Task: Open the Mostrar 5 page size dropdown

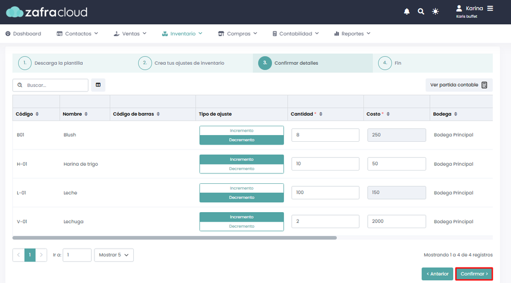Action: 114,255
